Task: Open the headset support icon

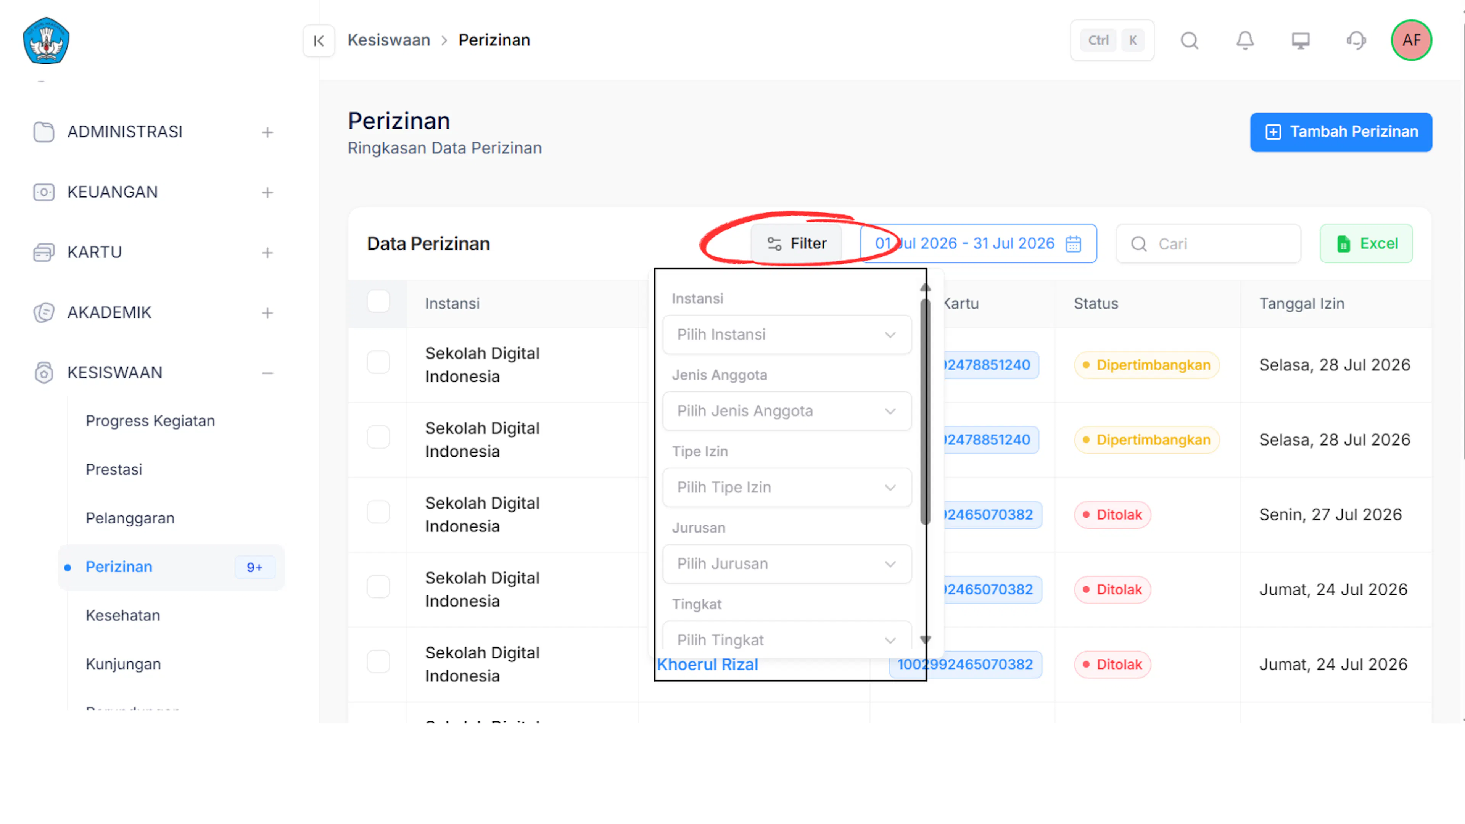Action: coord(1356,40)
